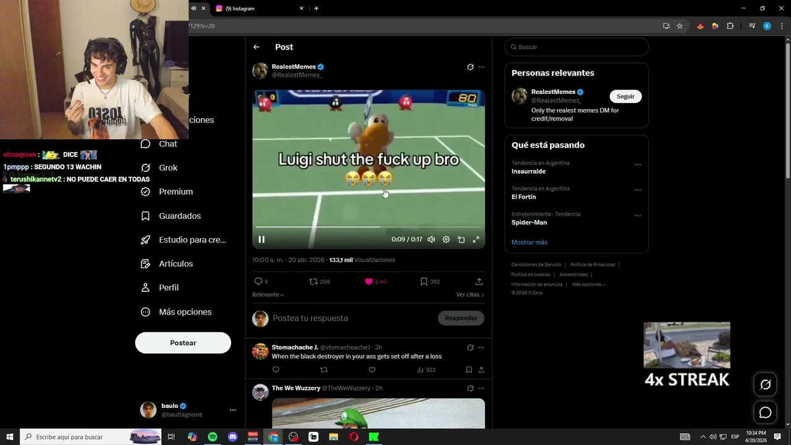Click Mostrar más under trends
791x445 pixels.
tap(530, 242)
